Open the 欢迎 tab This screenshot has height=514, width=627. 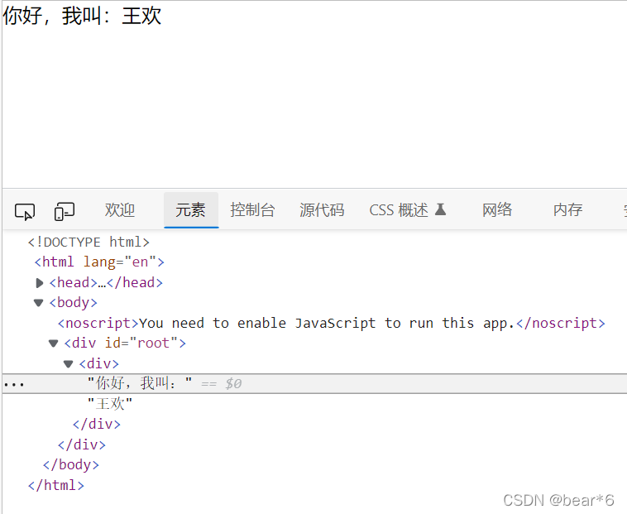click(120, 210)
